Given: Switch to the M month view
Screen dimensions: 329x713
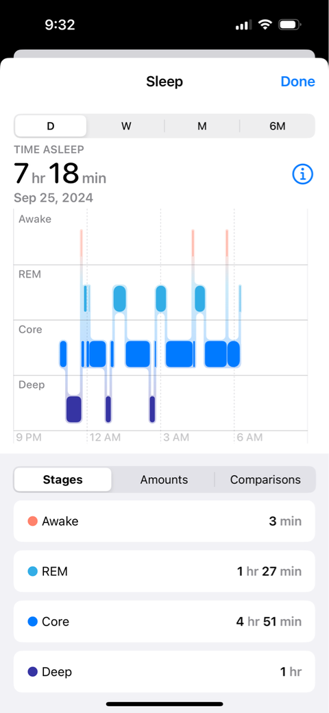Looking at the screenshot, I should pyautogui.click(x=202, y=126).
